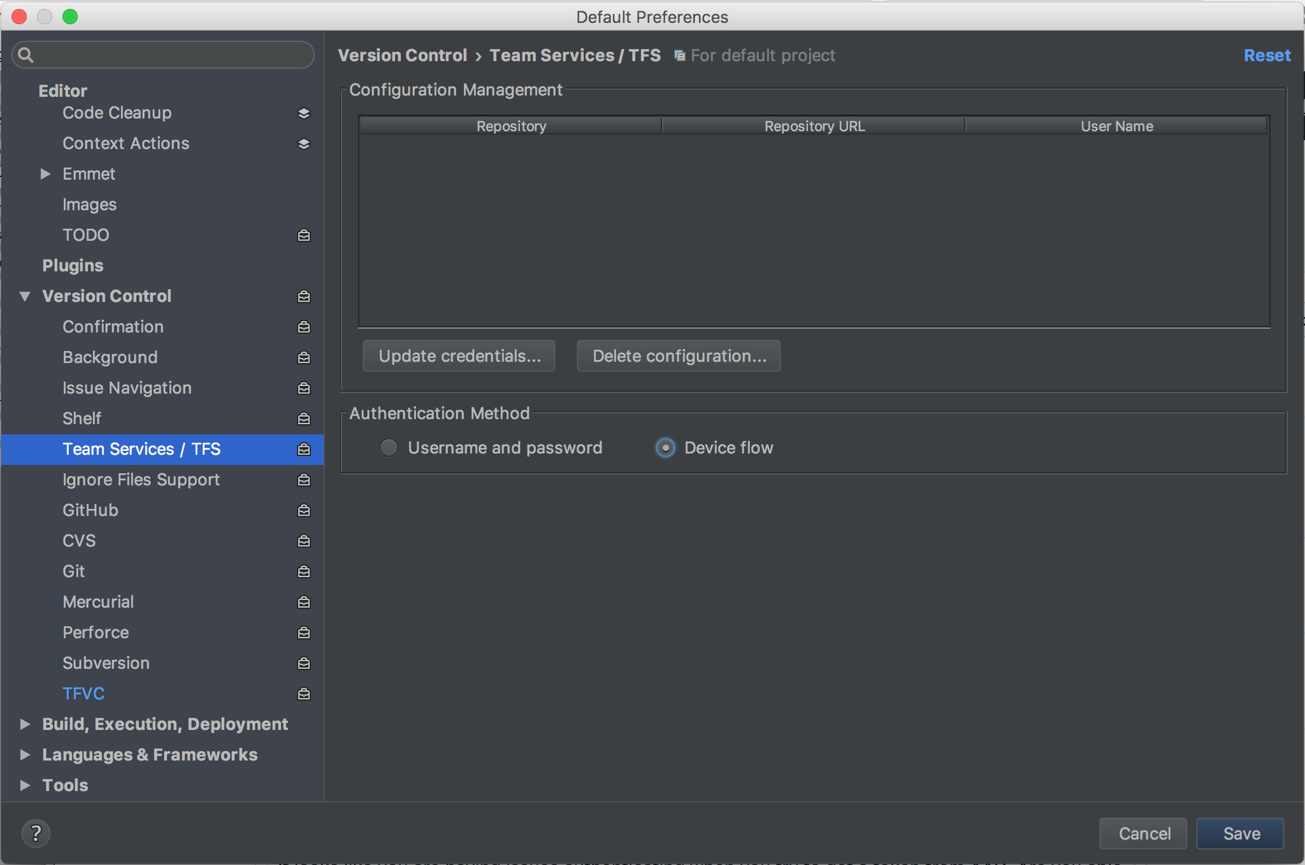1305x865 pixels.
Task: Collapse the Version Control section
Action: pyautogui.click(x=25, y=296)
